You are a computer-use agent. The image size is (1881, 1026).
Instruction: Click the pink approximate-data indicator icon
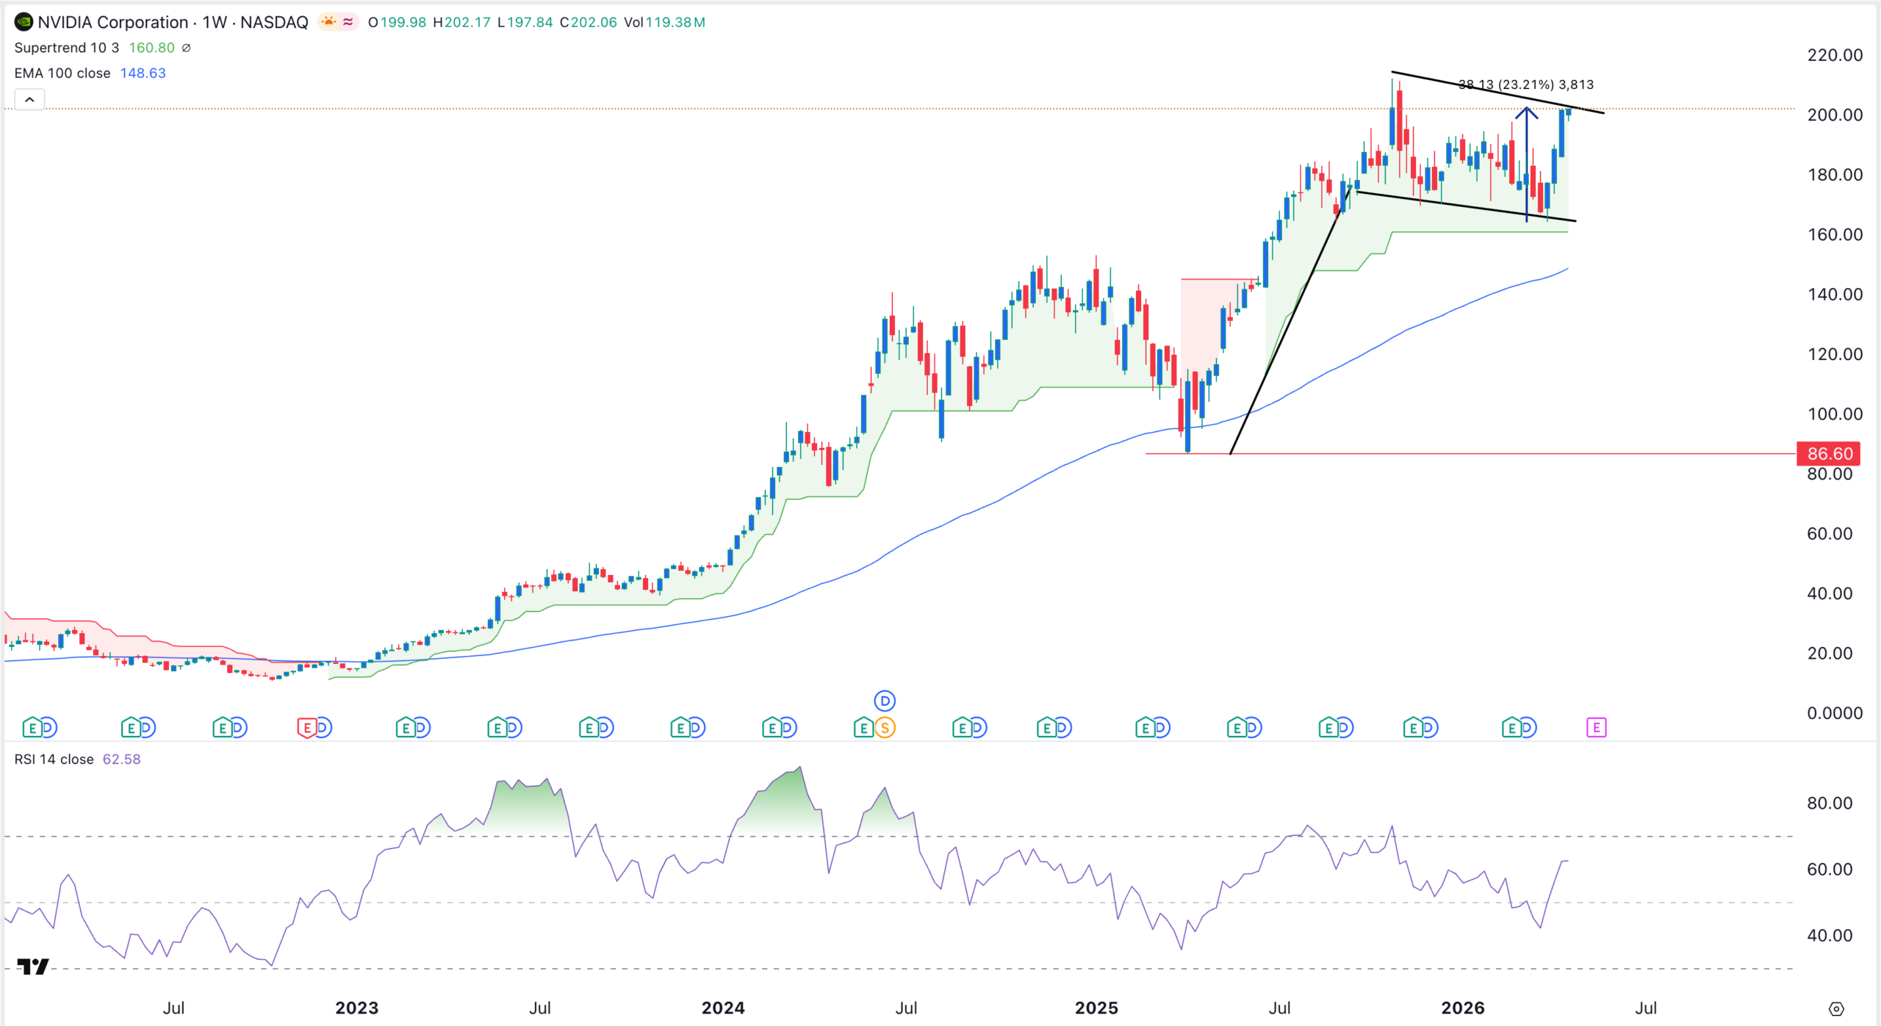(348, 22)
